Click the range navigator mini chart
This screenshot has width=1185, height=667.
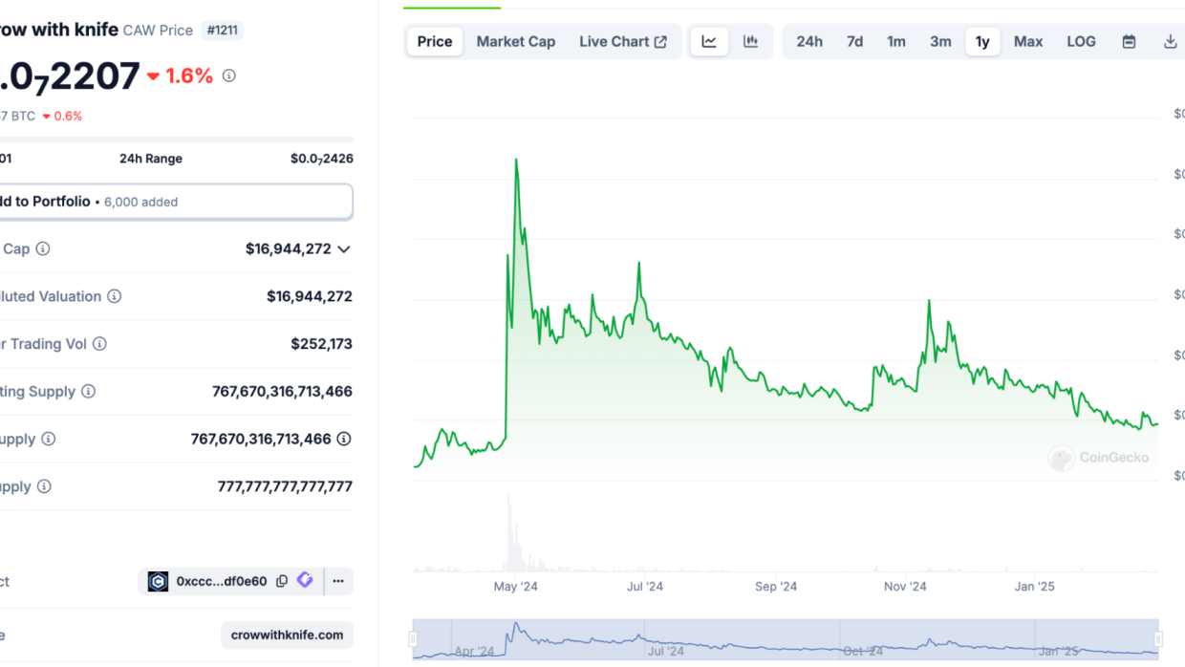(786, 639)
